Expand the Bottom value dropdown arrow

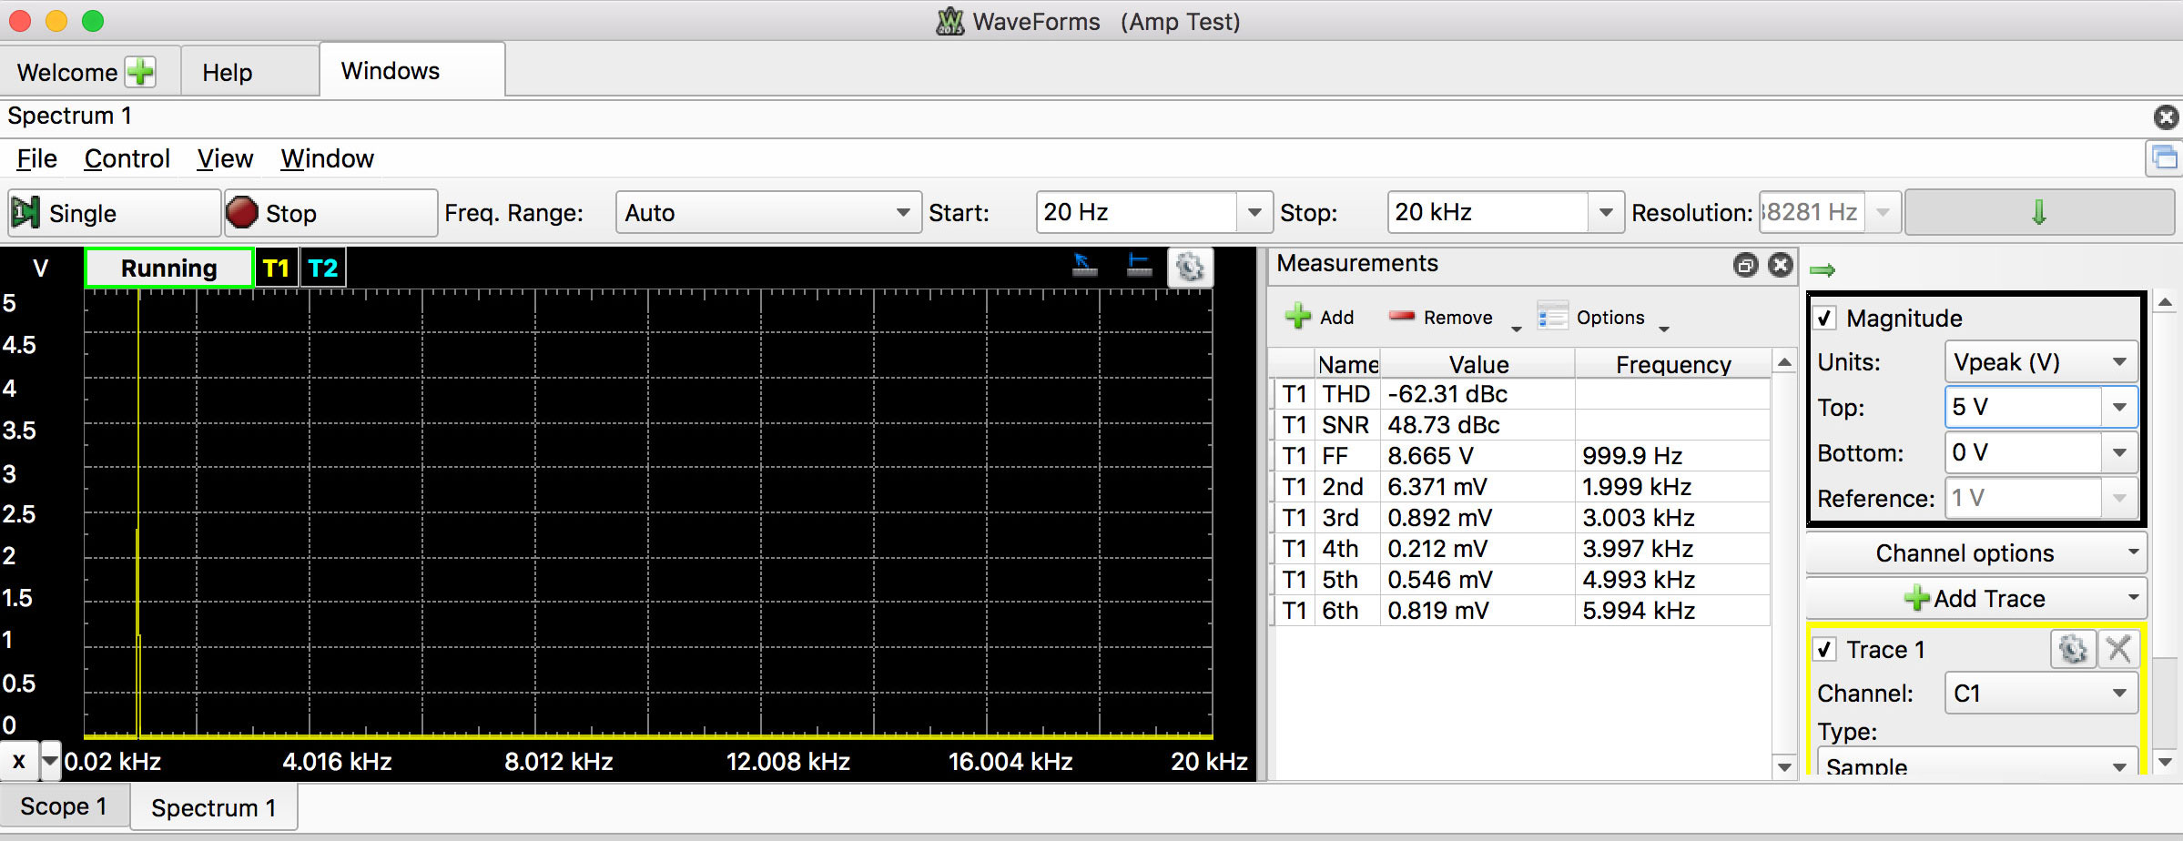[2119, 452]
